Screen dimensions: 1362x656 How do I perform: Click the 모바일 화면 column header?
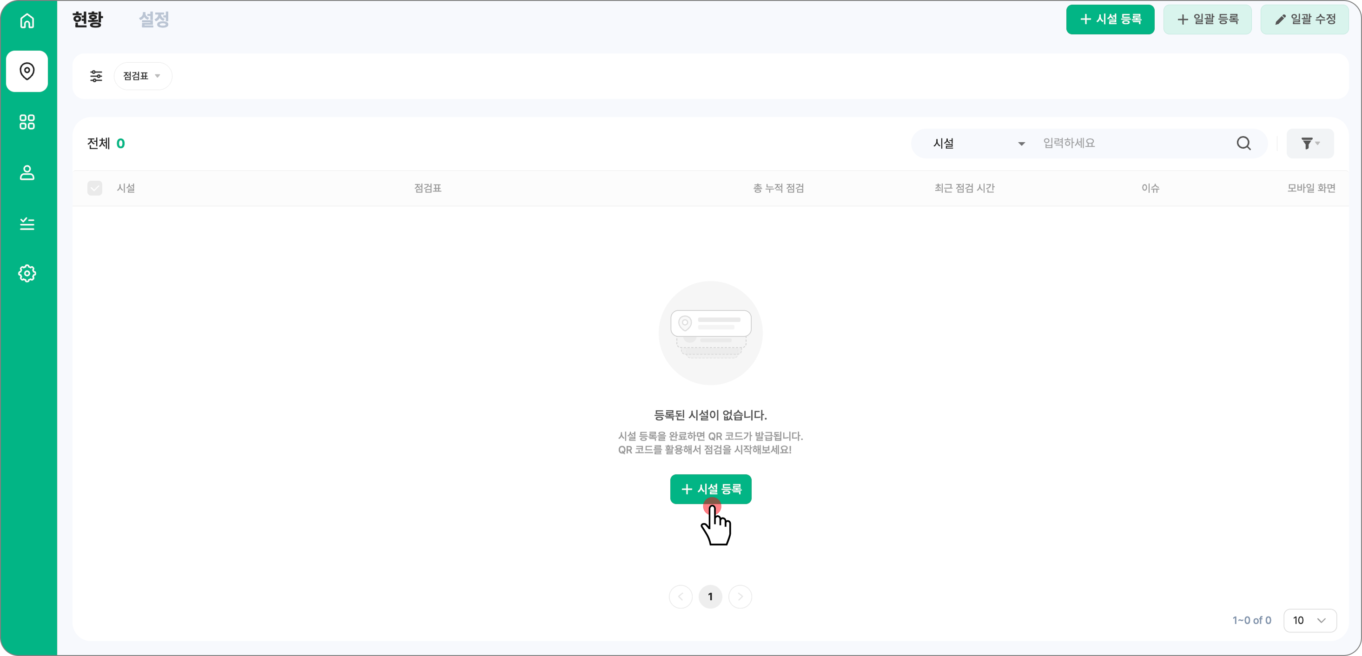coord(1311,188)
